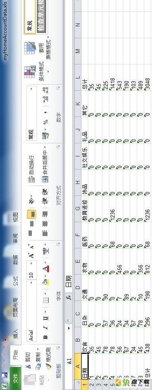Open number format 常规 dropdown
This screenshot has width=152, height=390.
click(32, 89)
